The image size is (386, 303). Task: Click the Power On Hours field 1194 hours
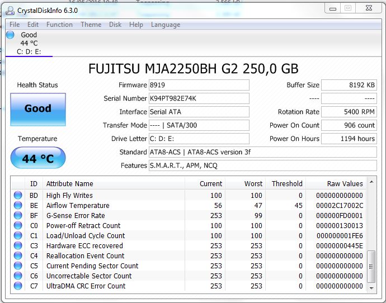tap(349, 139)
